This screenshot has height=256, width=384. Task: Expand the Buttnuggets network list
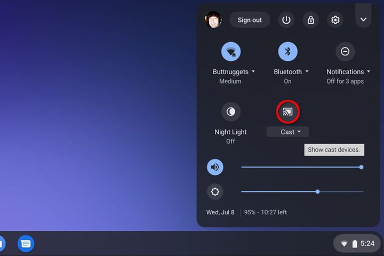(234, 72)
